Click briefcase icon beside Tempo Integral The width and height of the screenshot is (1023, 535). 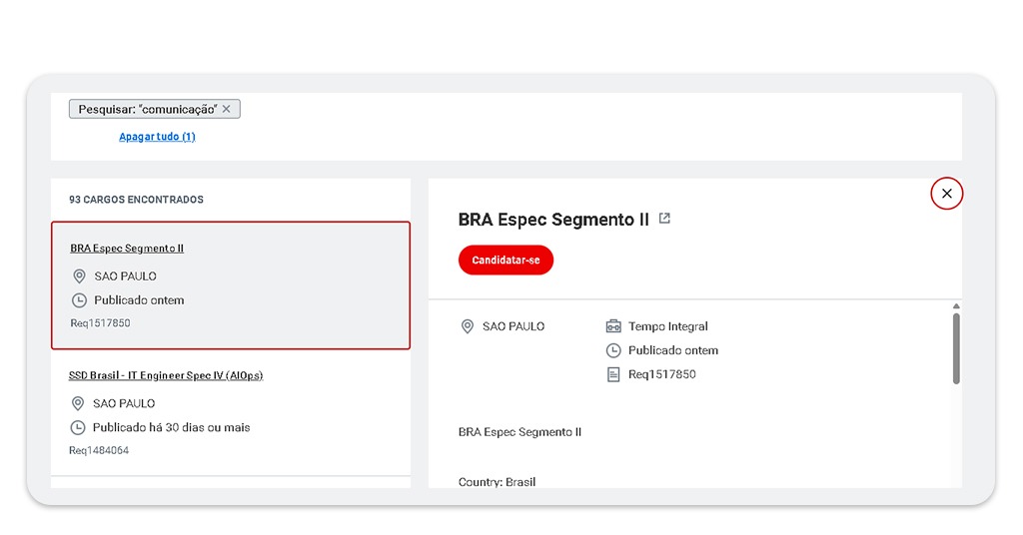pos(613,326)
